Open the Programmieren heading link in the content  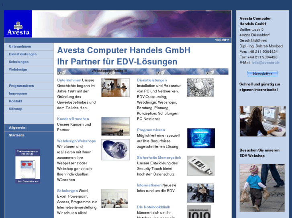[151, 130]
